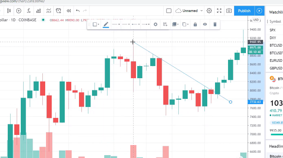This screenshot has width=283, height=158.
Task: Click the Publish button
Action: (x=244, y=11)
